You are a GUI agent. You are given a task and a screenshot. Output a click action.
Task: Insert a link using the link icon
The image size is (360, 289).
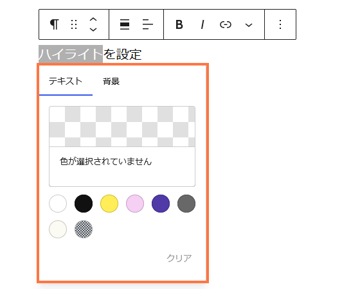point(226,24)
